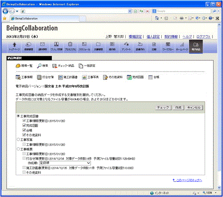Screen dimensions: 223x197
Task: Switch to BeingCollaboration browser tab
Action: (x=44, y=19)
